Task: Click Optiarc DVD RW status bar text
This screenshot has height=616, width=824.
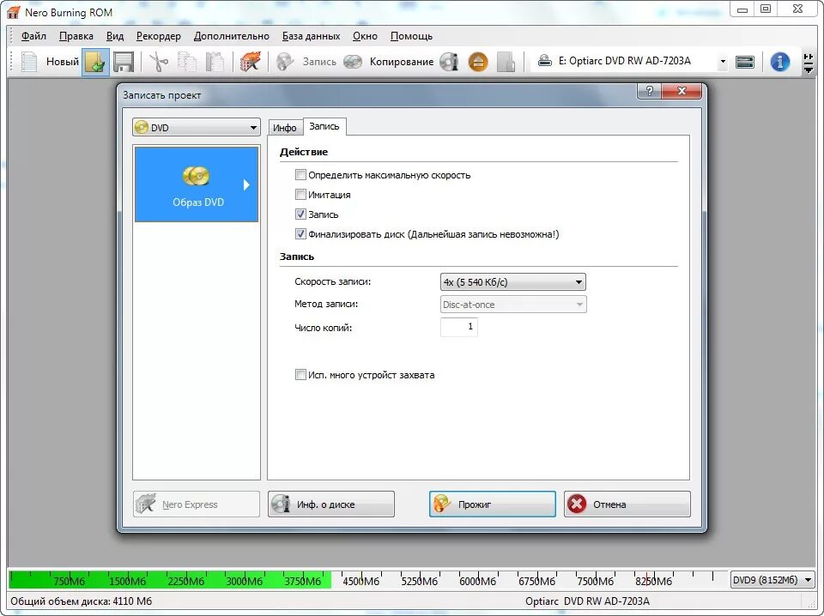Action: point(587,601)
